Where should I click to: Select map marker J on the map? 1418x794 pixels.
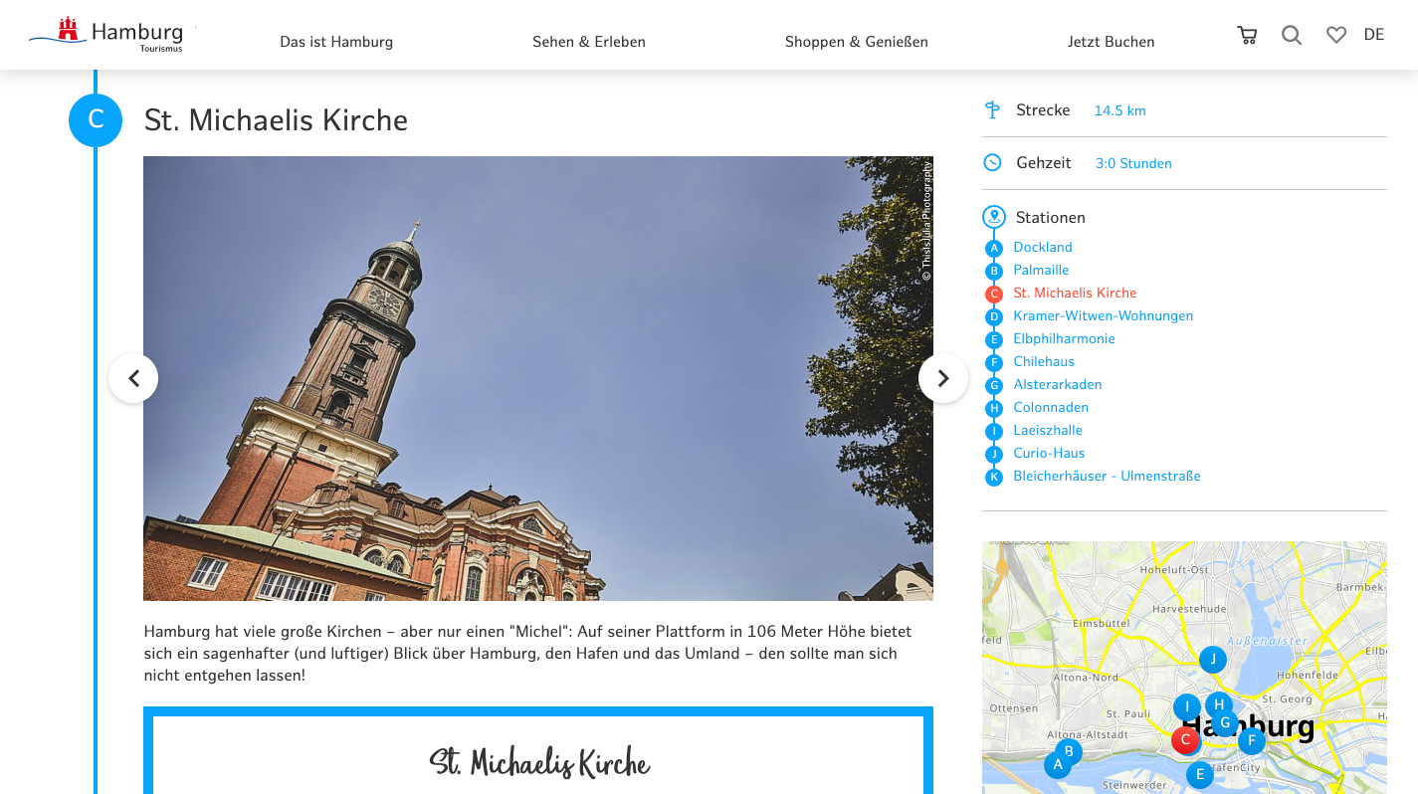tap(1212, 659)
